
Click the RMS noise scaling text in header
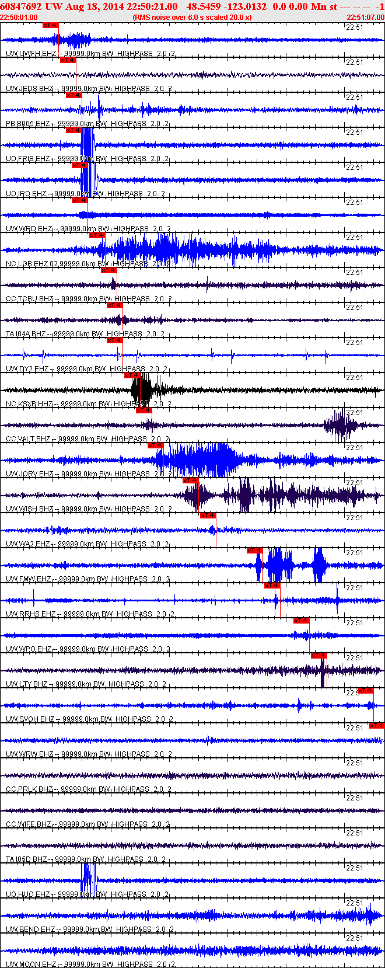tap(192, 18)
